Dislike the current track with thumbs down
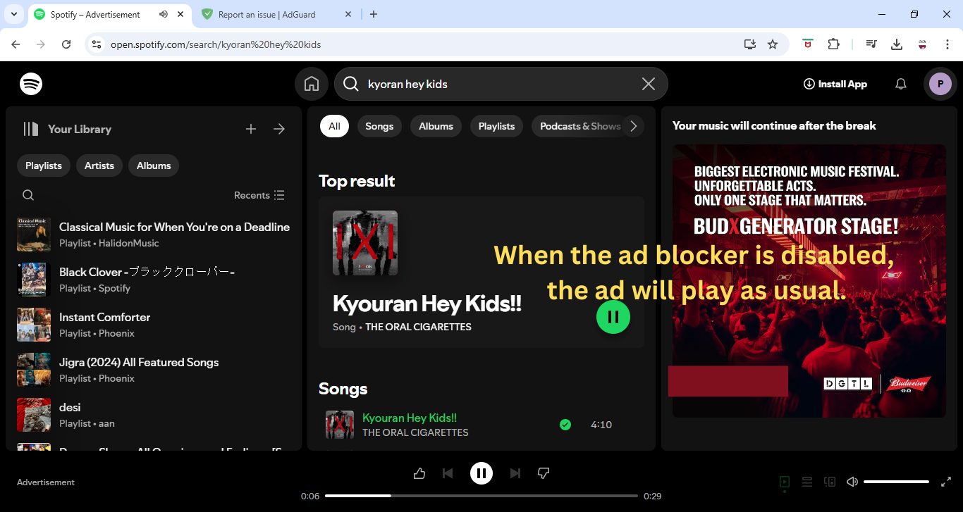This screenshot has height=512, width=963. [544, 473]
